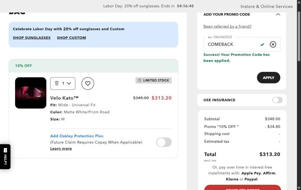Click the Celebrate Labor Day banner heading
This screenshot has width=301, height=190.
(x=69, y=29)
